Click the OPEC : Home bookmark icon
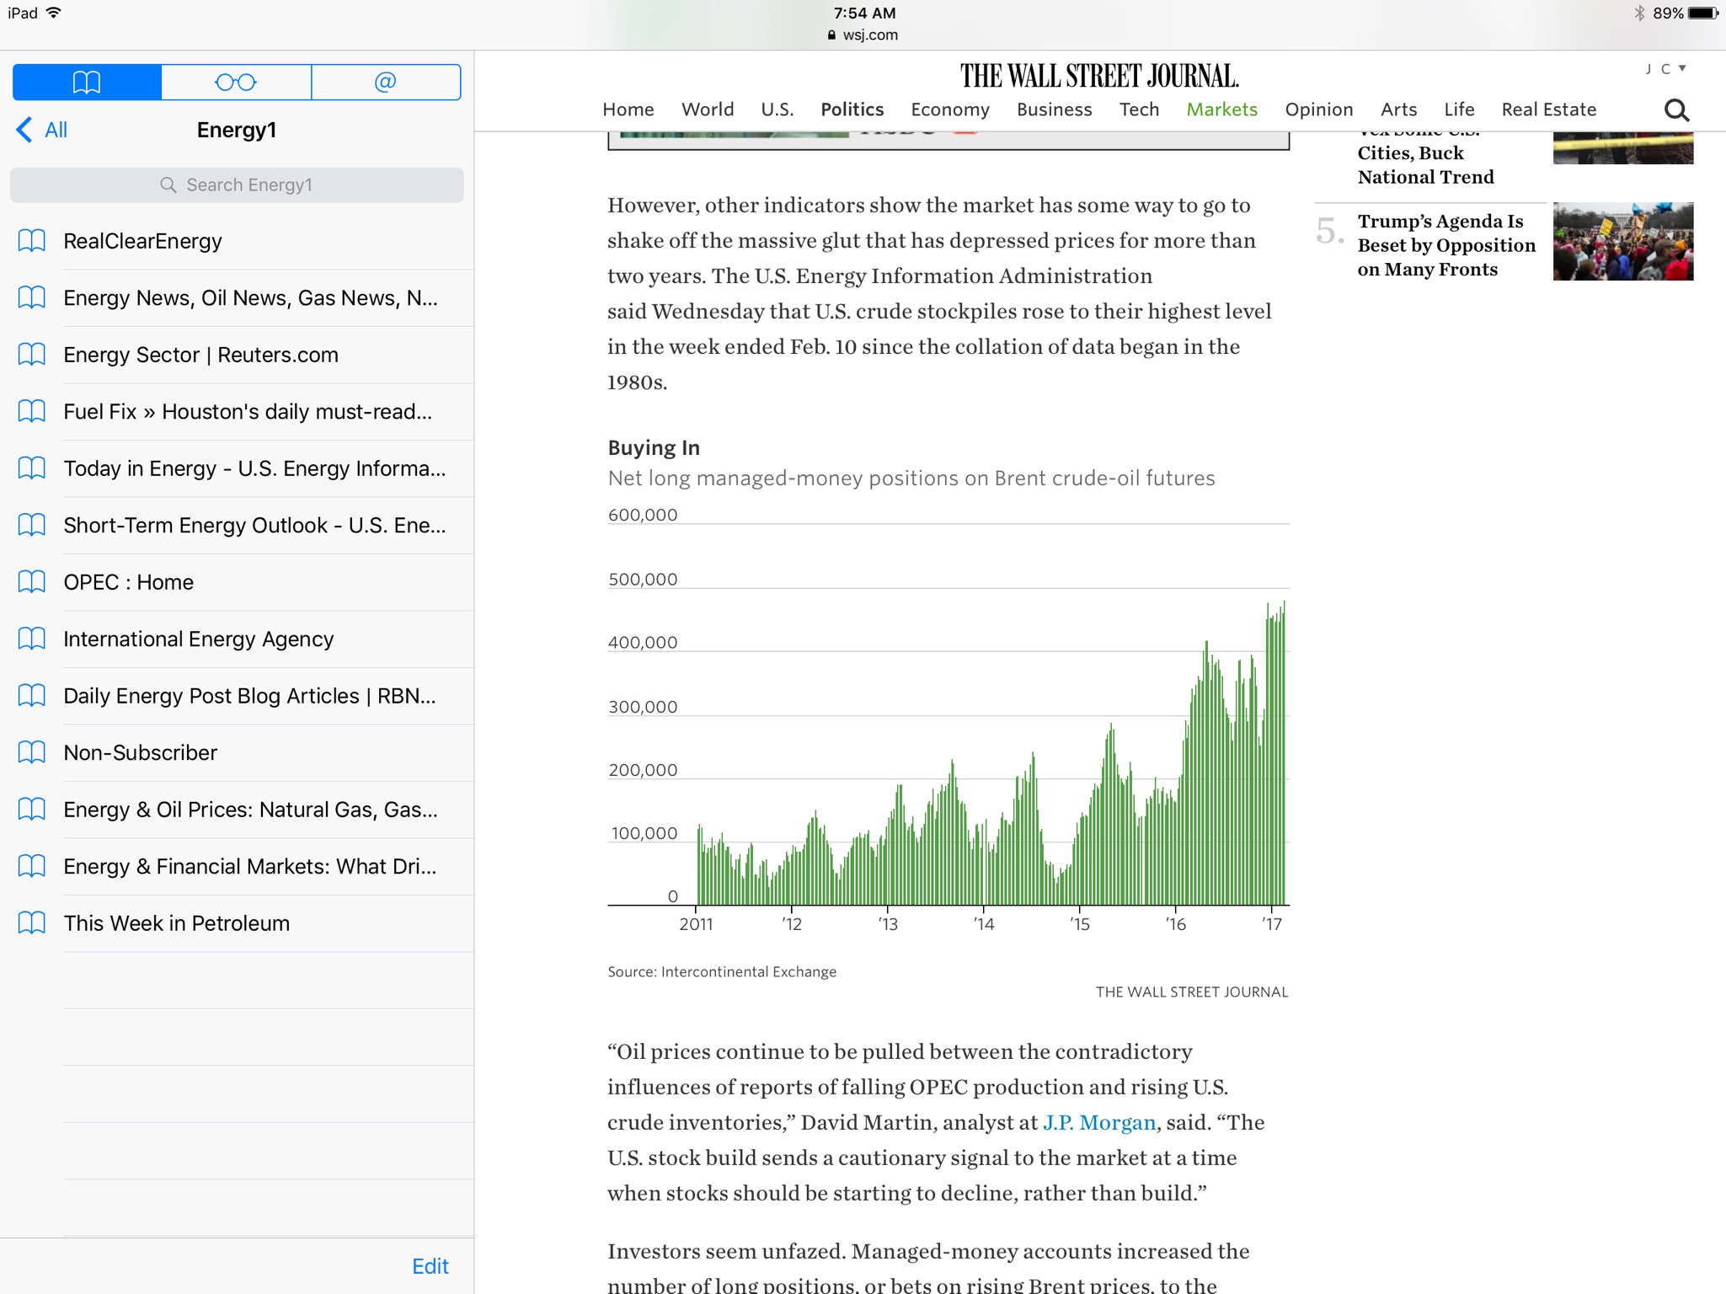The width and height of the screenshot is (1726, 1294). click(32, 582)
